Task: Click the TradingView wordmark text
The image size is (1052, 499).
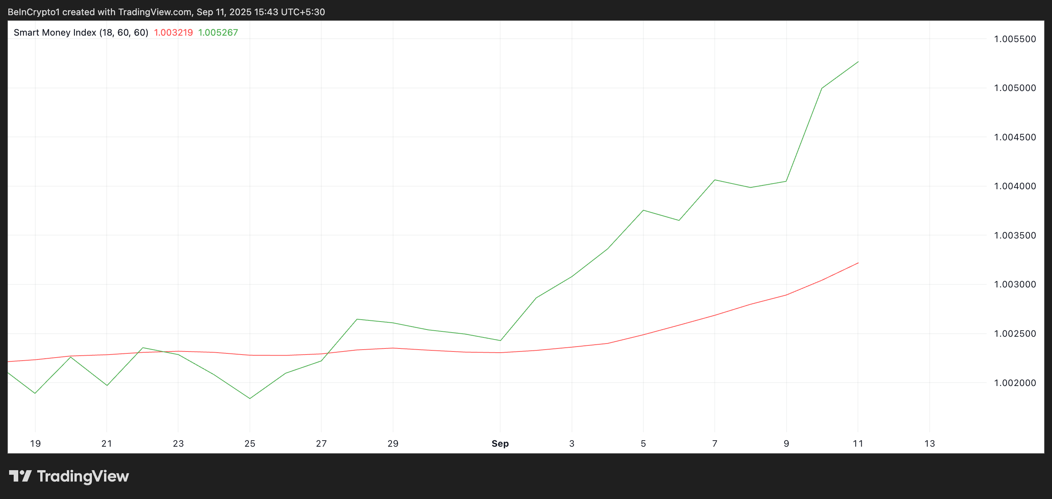Action: click(83, 476)
